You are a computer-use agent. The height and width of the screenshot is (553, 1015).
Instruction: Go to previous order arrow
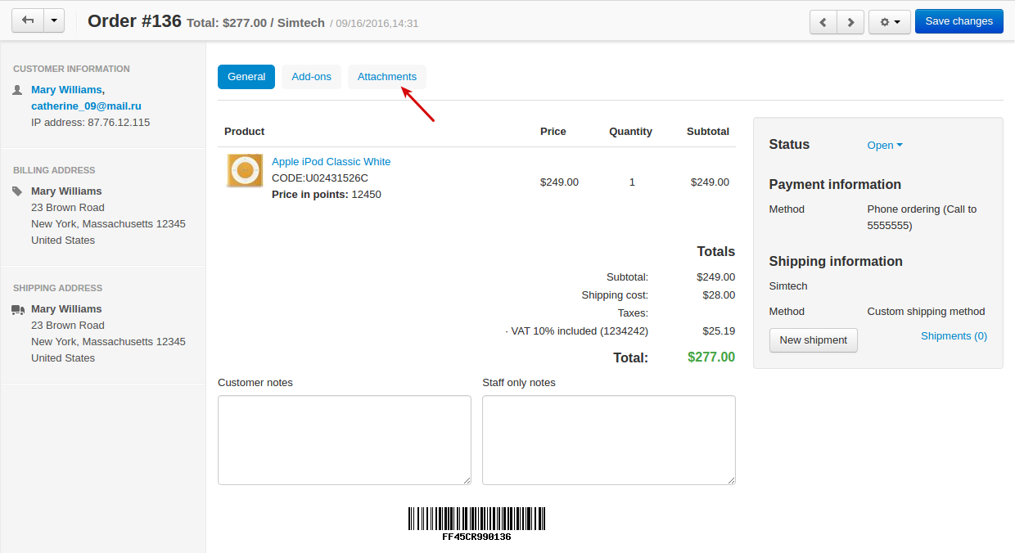click(823, 21)
